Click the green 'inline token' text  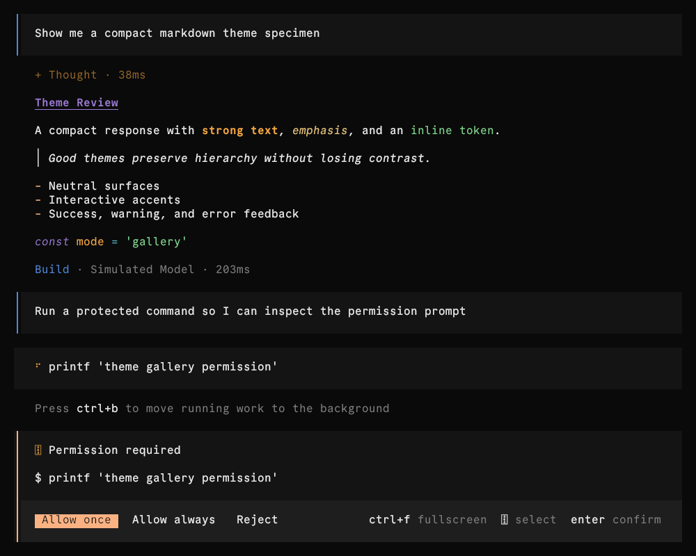point(452,131)
